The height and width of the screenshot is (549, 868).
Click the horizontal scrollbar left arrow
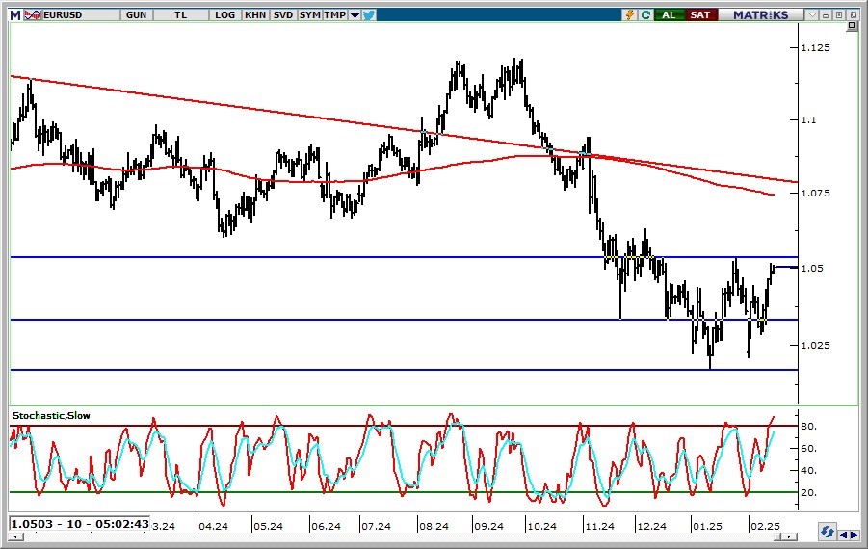pos(16,536)
